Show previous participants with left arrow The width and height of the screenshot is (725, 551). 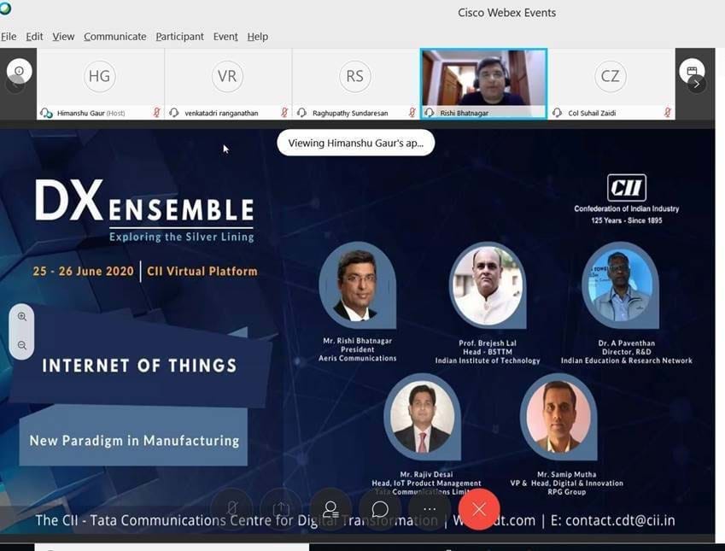[x=14, y=85]
